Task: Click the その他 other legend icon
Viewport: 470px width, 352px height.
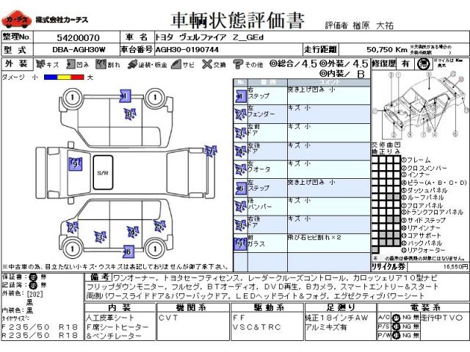Action: pos(238,64)
